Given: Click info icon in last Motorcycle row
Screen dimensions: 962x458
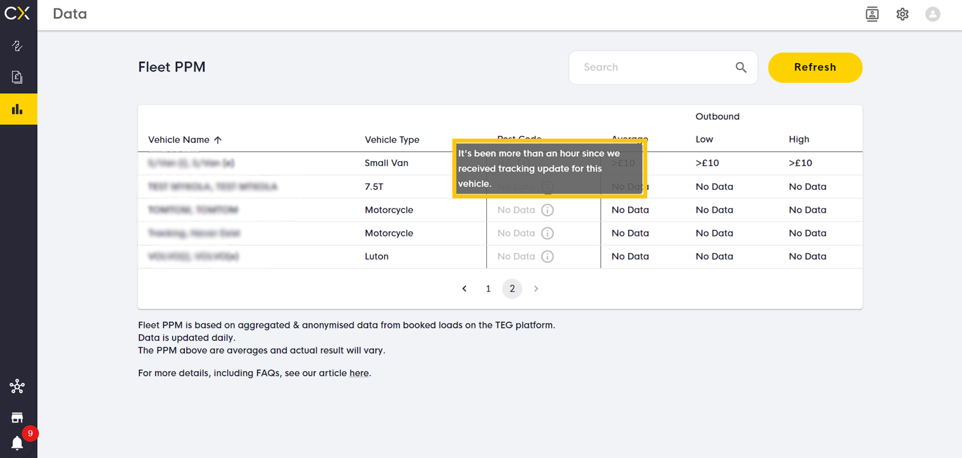Looking at the screenshot, I should pos(547,233).
